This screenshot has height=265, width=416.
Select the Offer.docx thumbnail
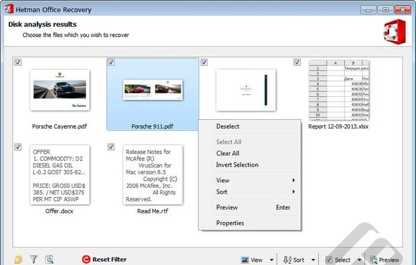point(60,175)
